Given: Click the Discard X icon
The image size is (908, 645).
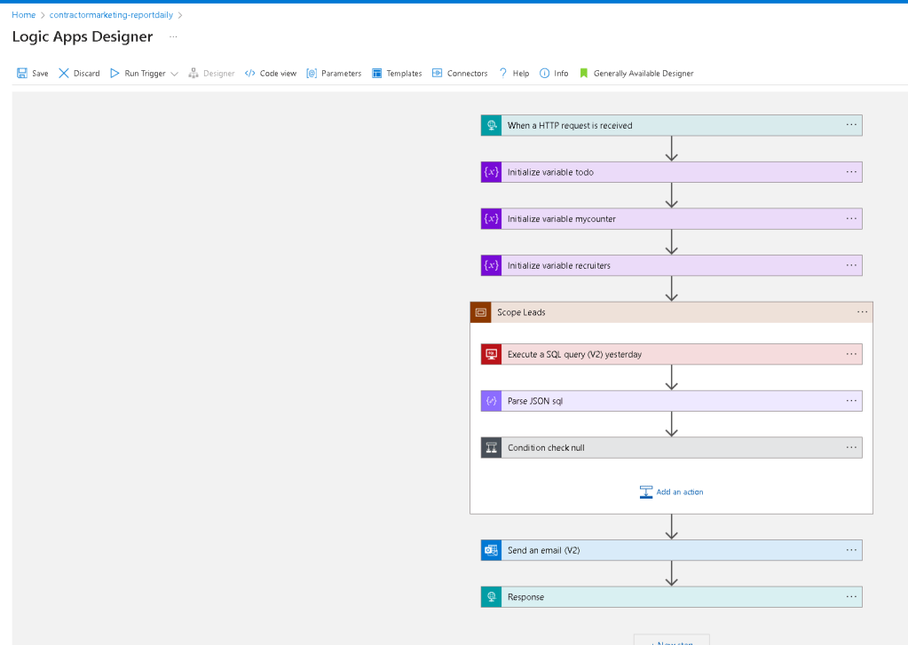Looking at the screenshot, I should coord(64,73).
